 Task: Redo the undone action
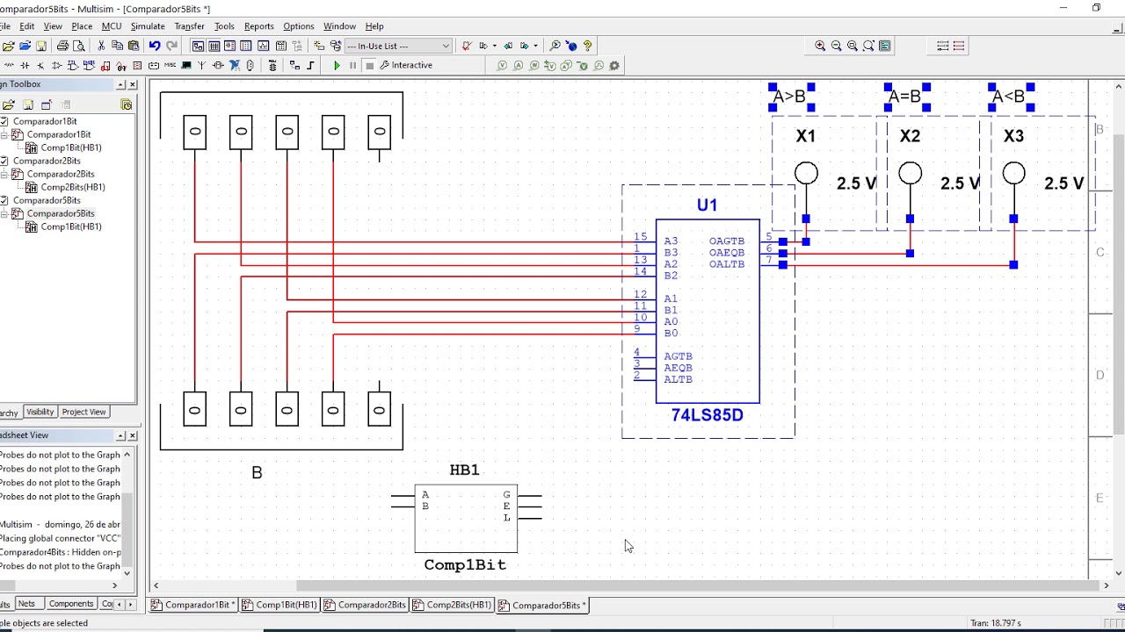click(171, 46)
